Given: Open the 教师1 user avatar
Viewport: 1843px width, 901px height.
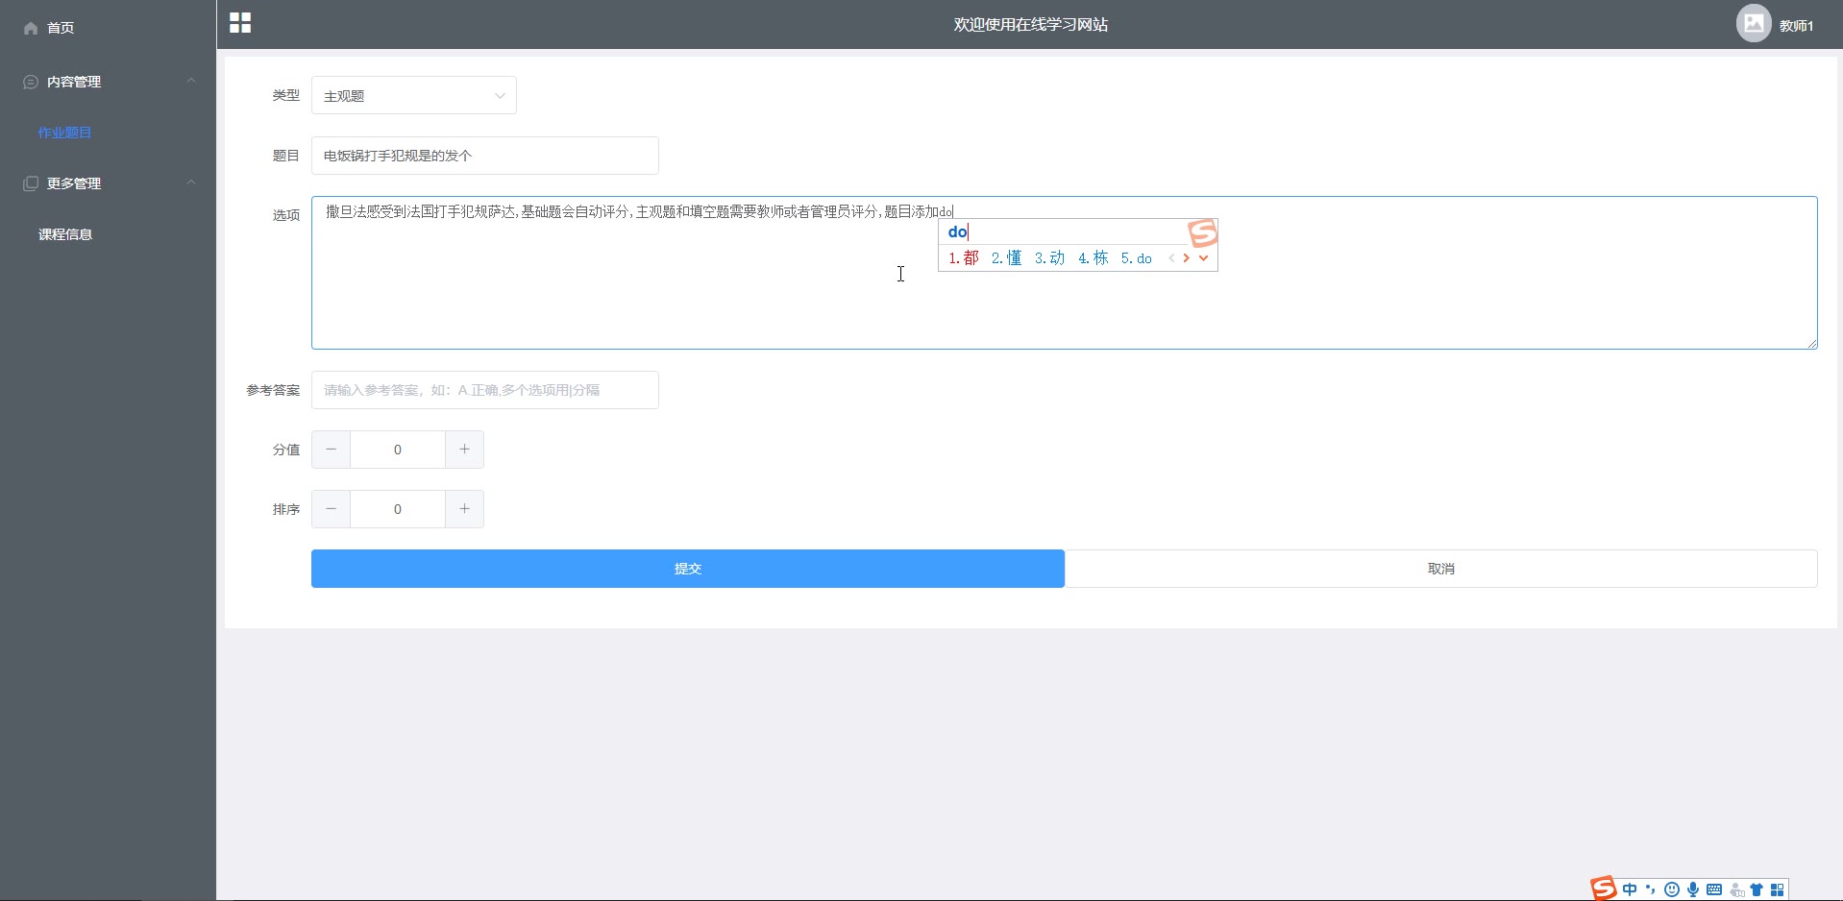Looking at the screenshot, I should (1754, 24).
